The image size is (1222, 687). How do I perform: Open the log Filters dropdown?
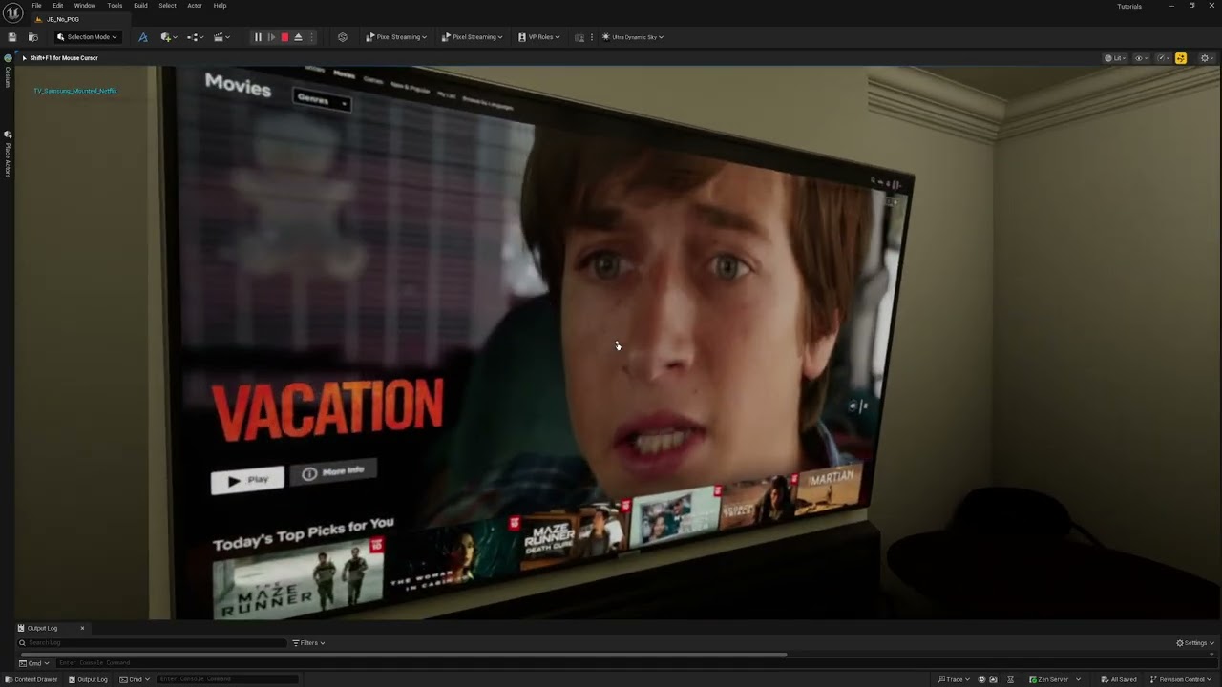308,643
